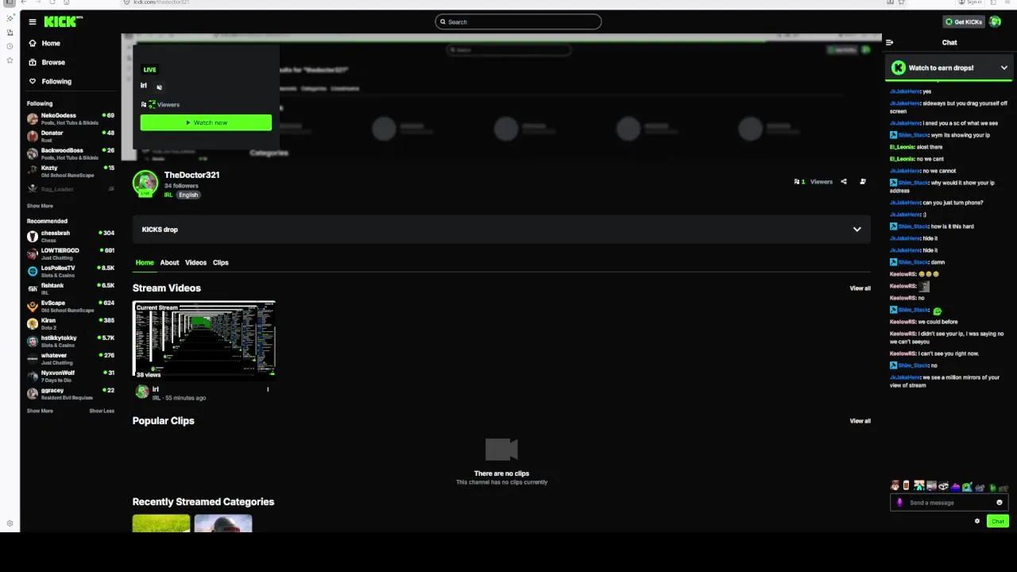Open the Current Stream video thumbnail
This screenshot has width=1017, height=572.
pyautogui.click(x=204, y=339)
